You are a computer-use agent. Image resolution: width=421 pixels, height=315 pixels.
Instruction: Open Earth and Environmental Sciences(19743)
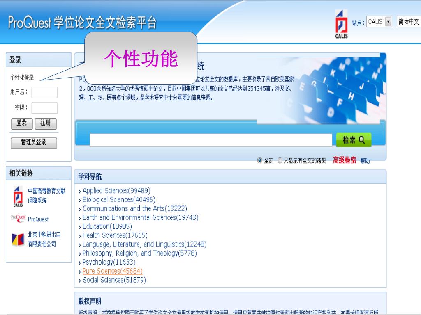140,217
